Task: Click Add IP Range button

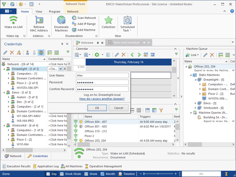Action: [x=84, y=24]
